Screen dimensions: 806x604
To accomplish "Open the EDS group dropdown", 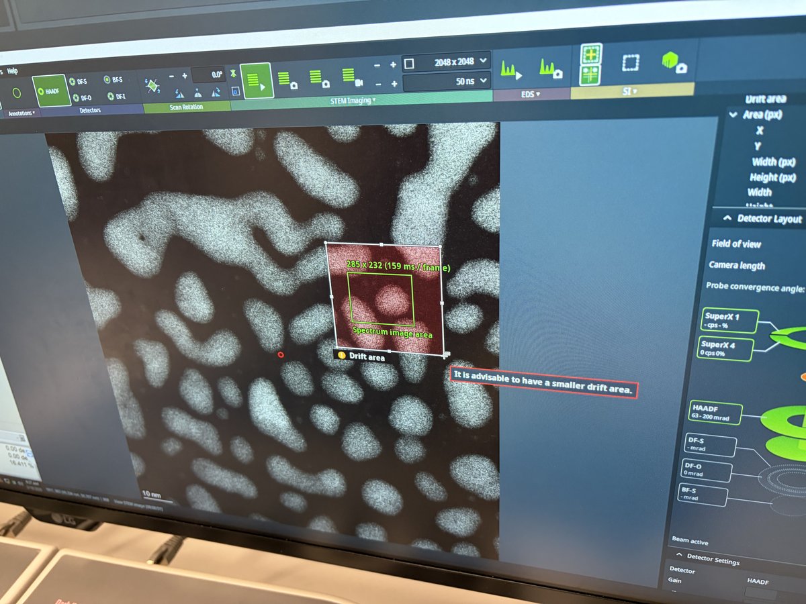I will (530, 95).
